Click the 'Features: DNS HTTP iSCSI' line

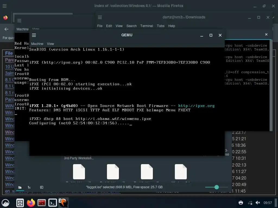point(110,110)
